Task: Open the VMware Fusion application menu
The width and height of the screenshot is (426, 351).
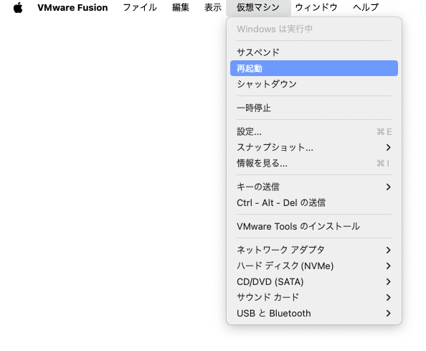Action: 72,8
